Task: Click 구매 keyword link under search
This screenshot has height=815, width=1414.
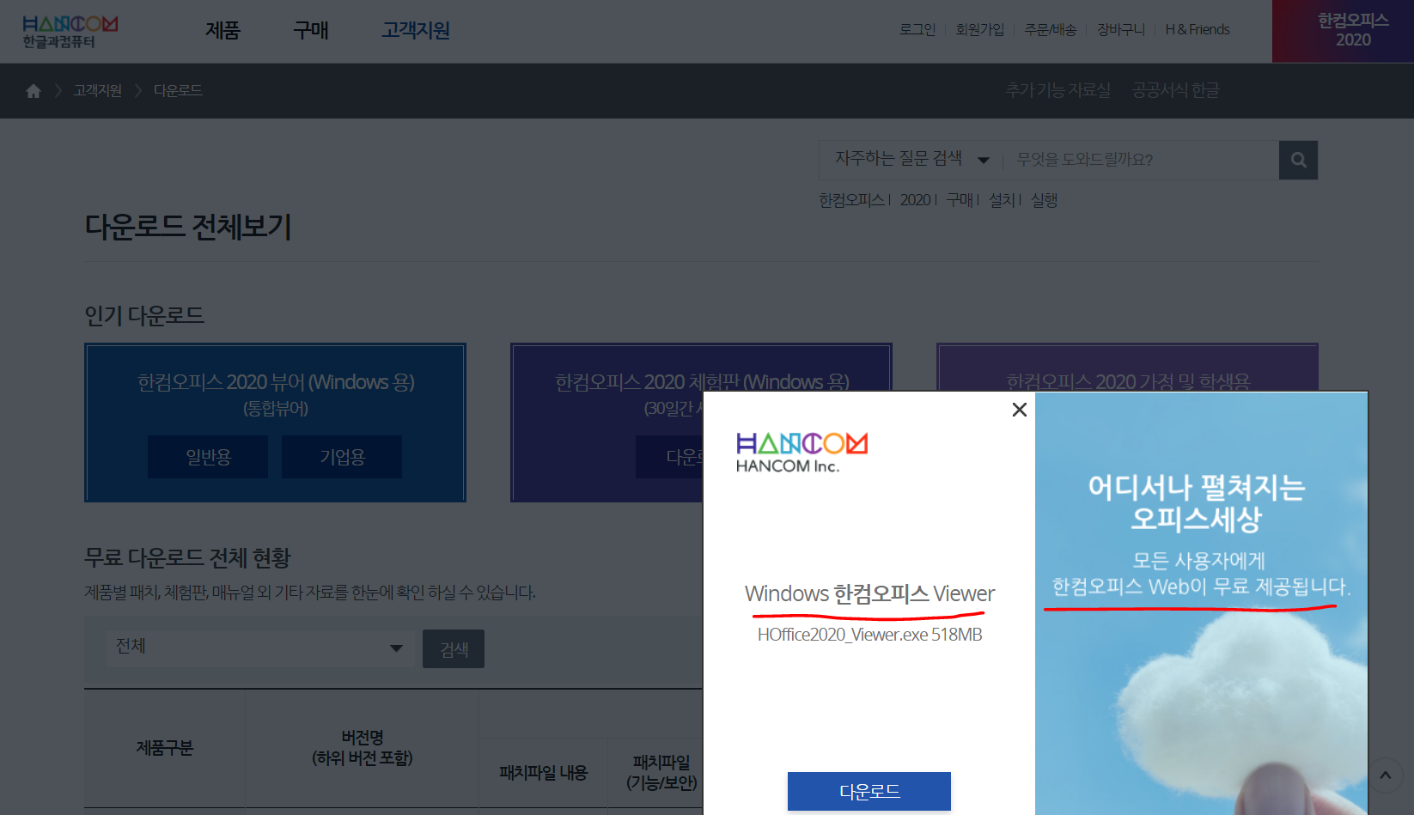Action: click(960, 200)
